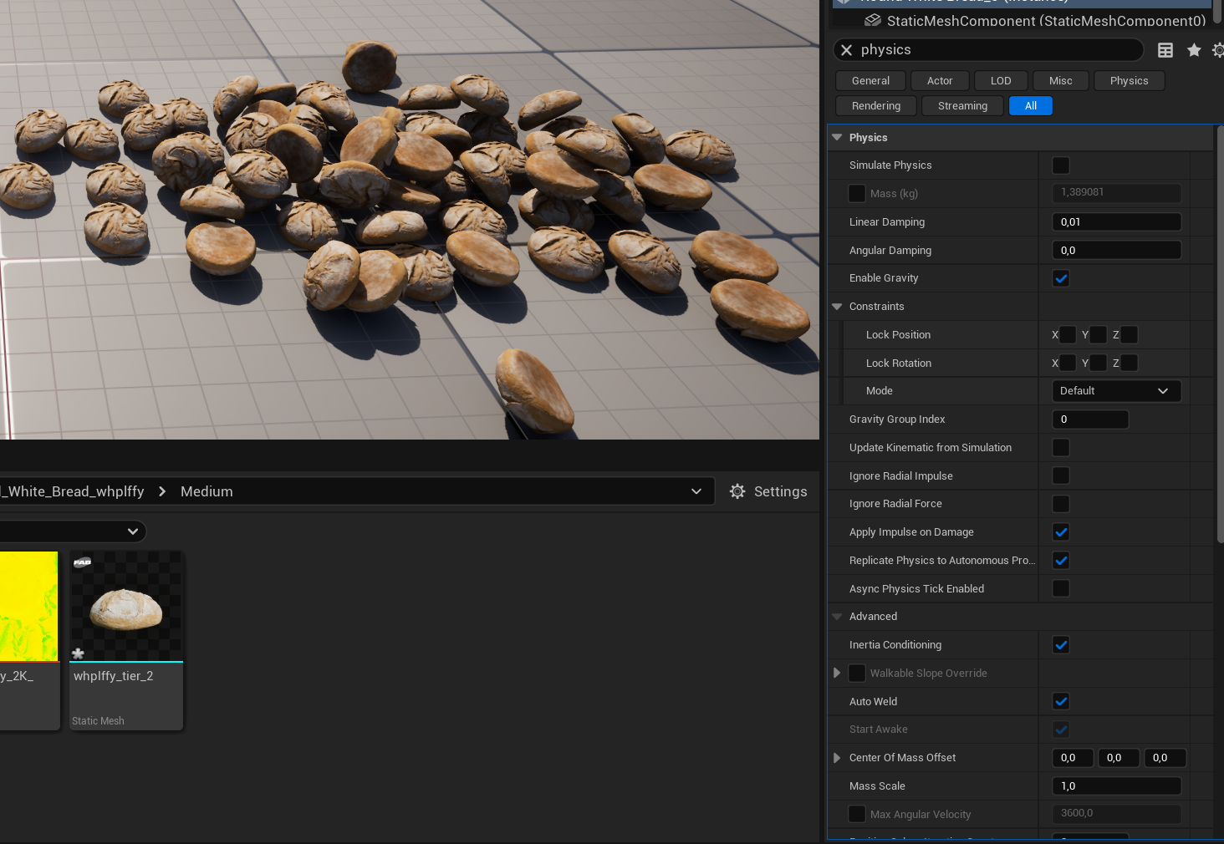
Task: Clear the physics search field with X icon
Action: click(846, 50)
